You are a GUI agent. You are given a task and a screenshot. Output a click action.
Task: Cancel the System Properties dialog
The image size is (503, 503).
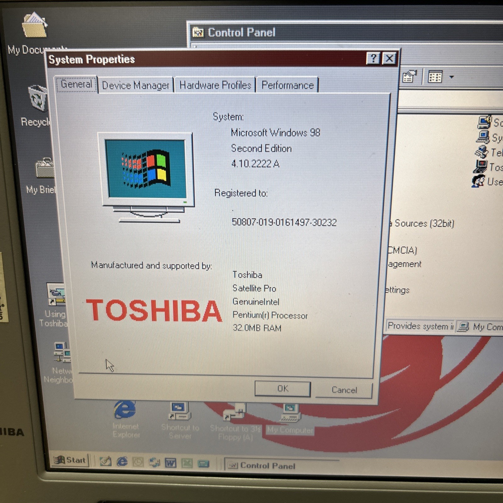pos(344,390)
